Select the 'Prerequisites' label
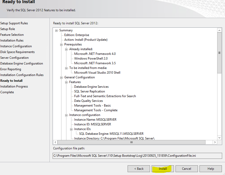This screenshot has width=225, height=175. [x=73, y=44]
